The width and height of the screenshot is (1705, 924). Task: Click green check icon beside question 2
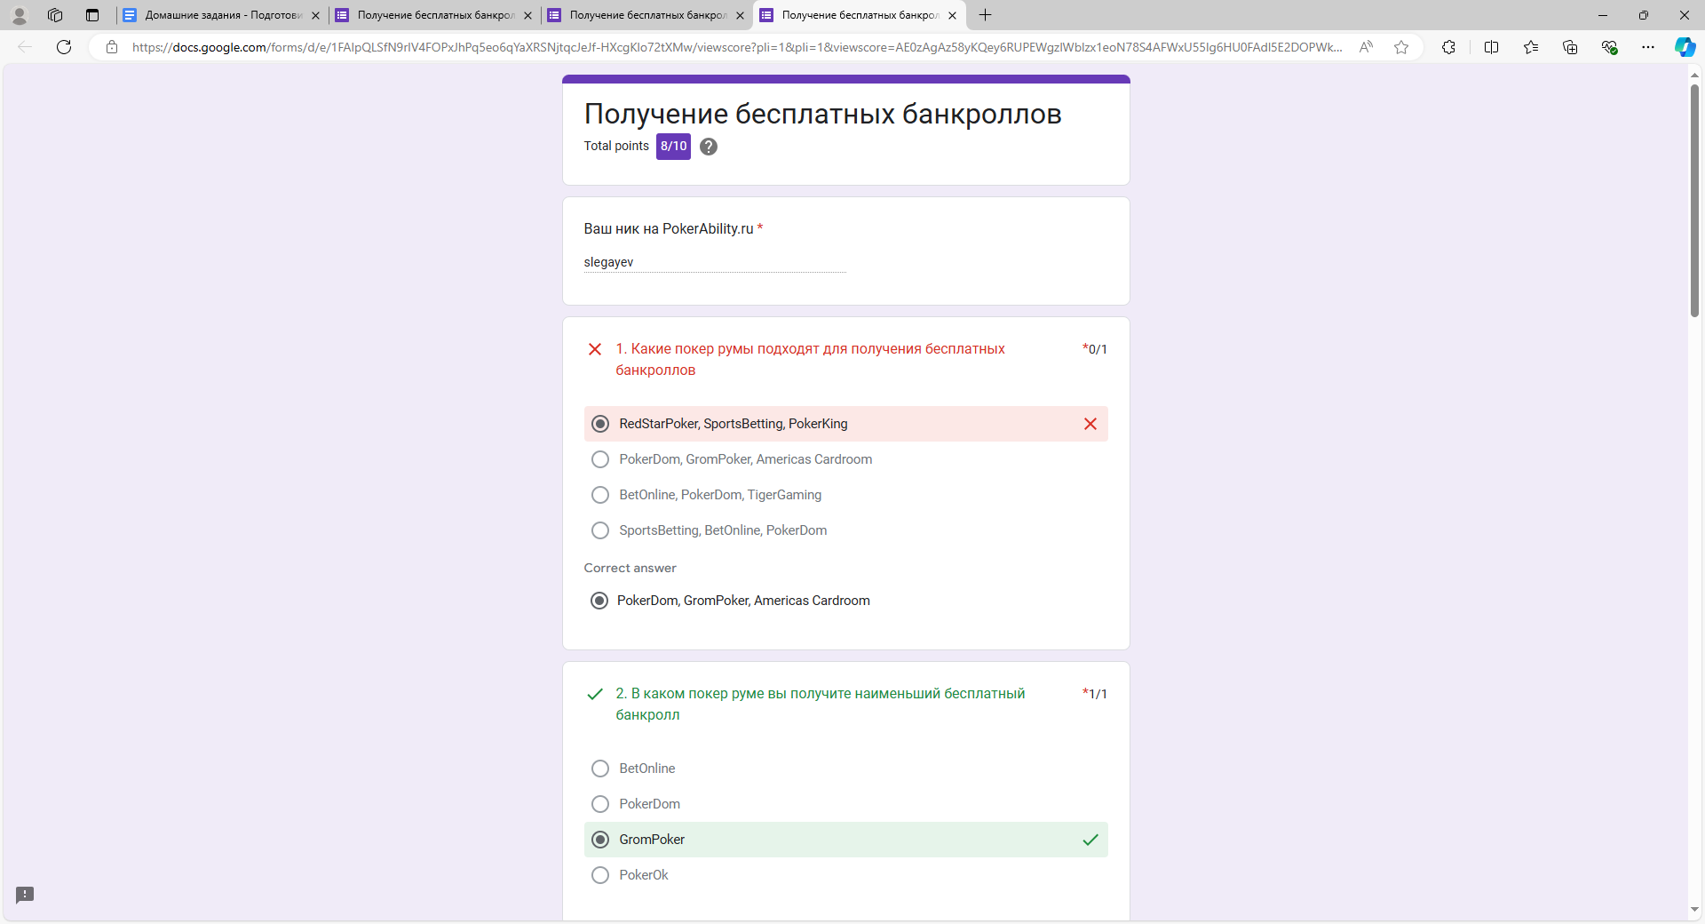(595, 694)
